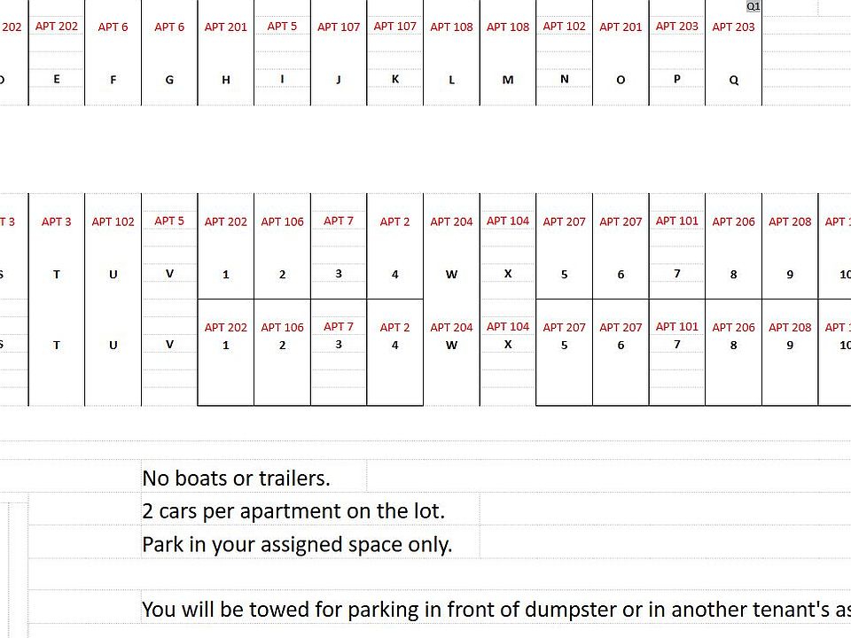Select "Park in your assigned space only." cell
The width and height of the screenshot is (851, 638).
click(297, 544)
